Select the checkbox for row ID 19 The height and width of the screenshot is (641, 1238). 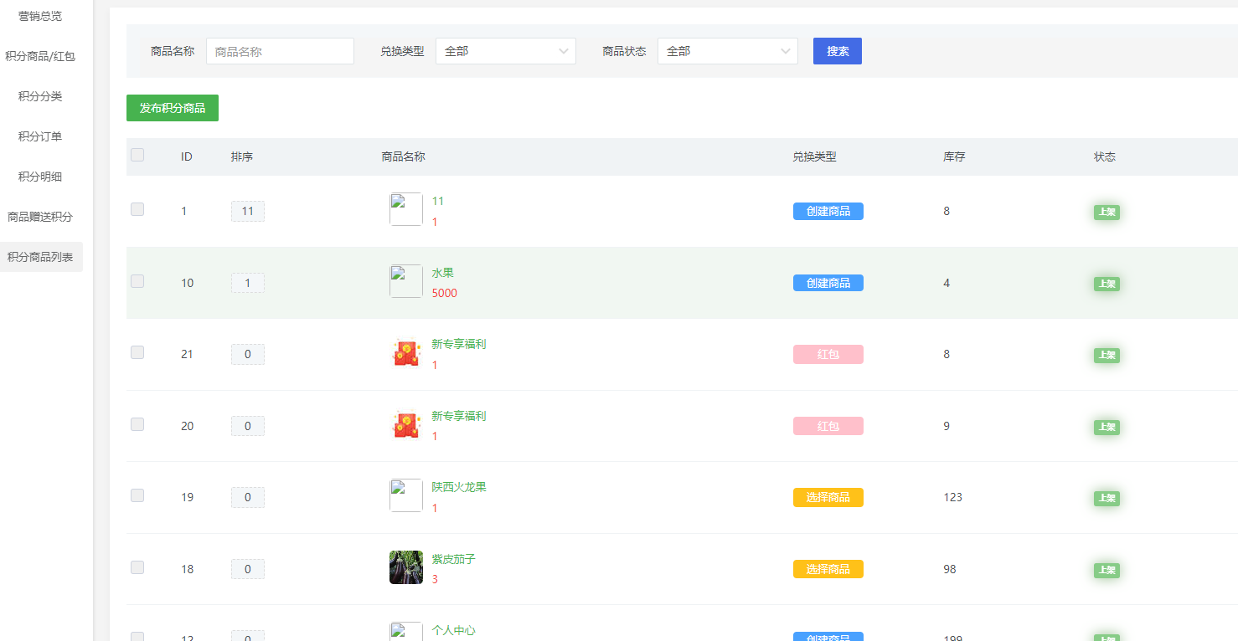pos(137,495)
